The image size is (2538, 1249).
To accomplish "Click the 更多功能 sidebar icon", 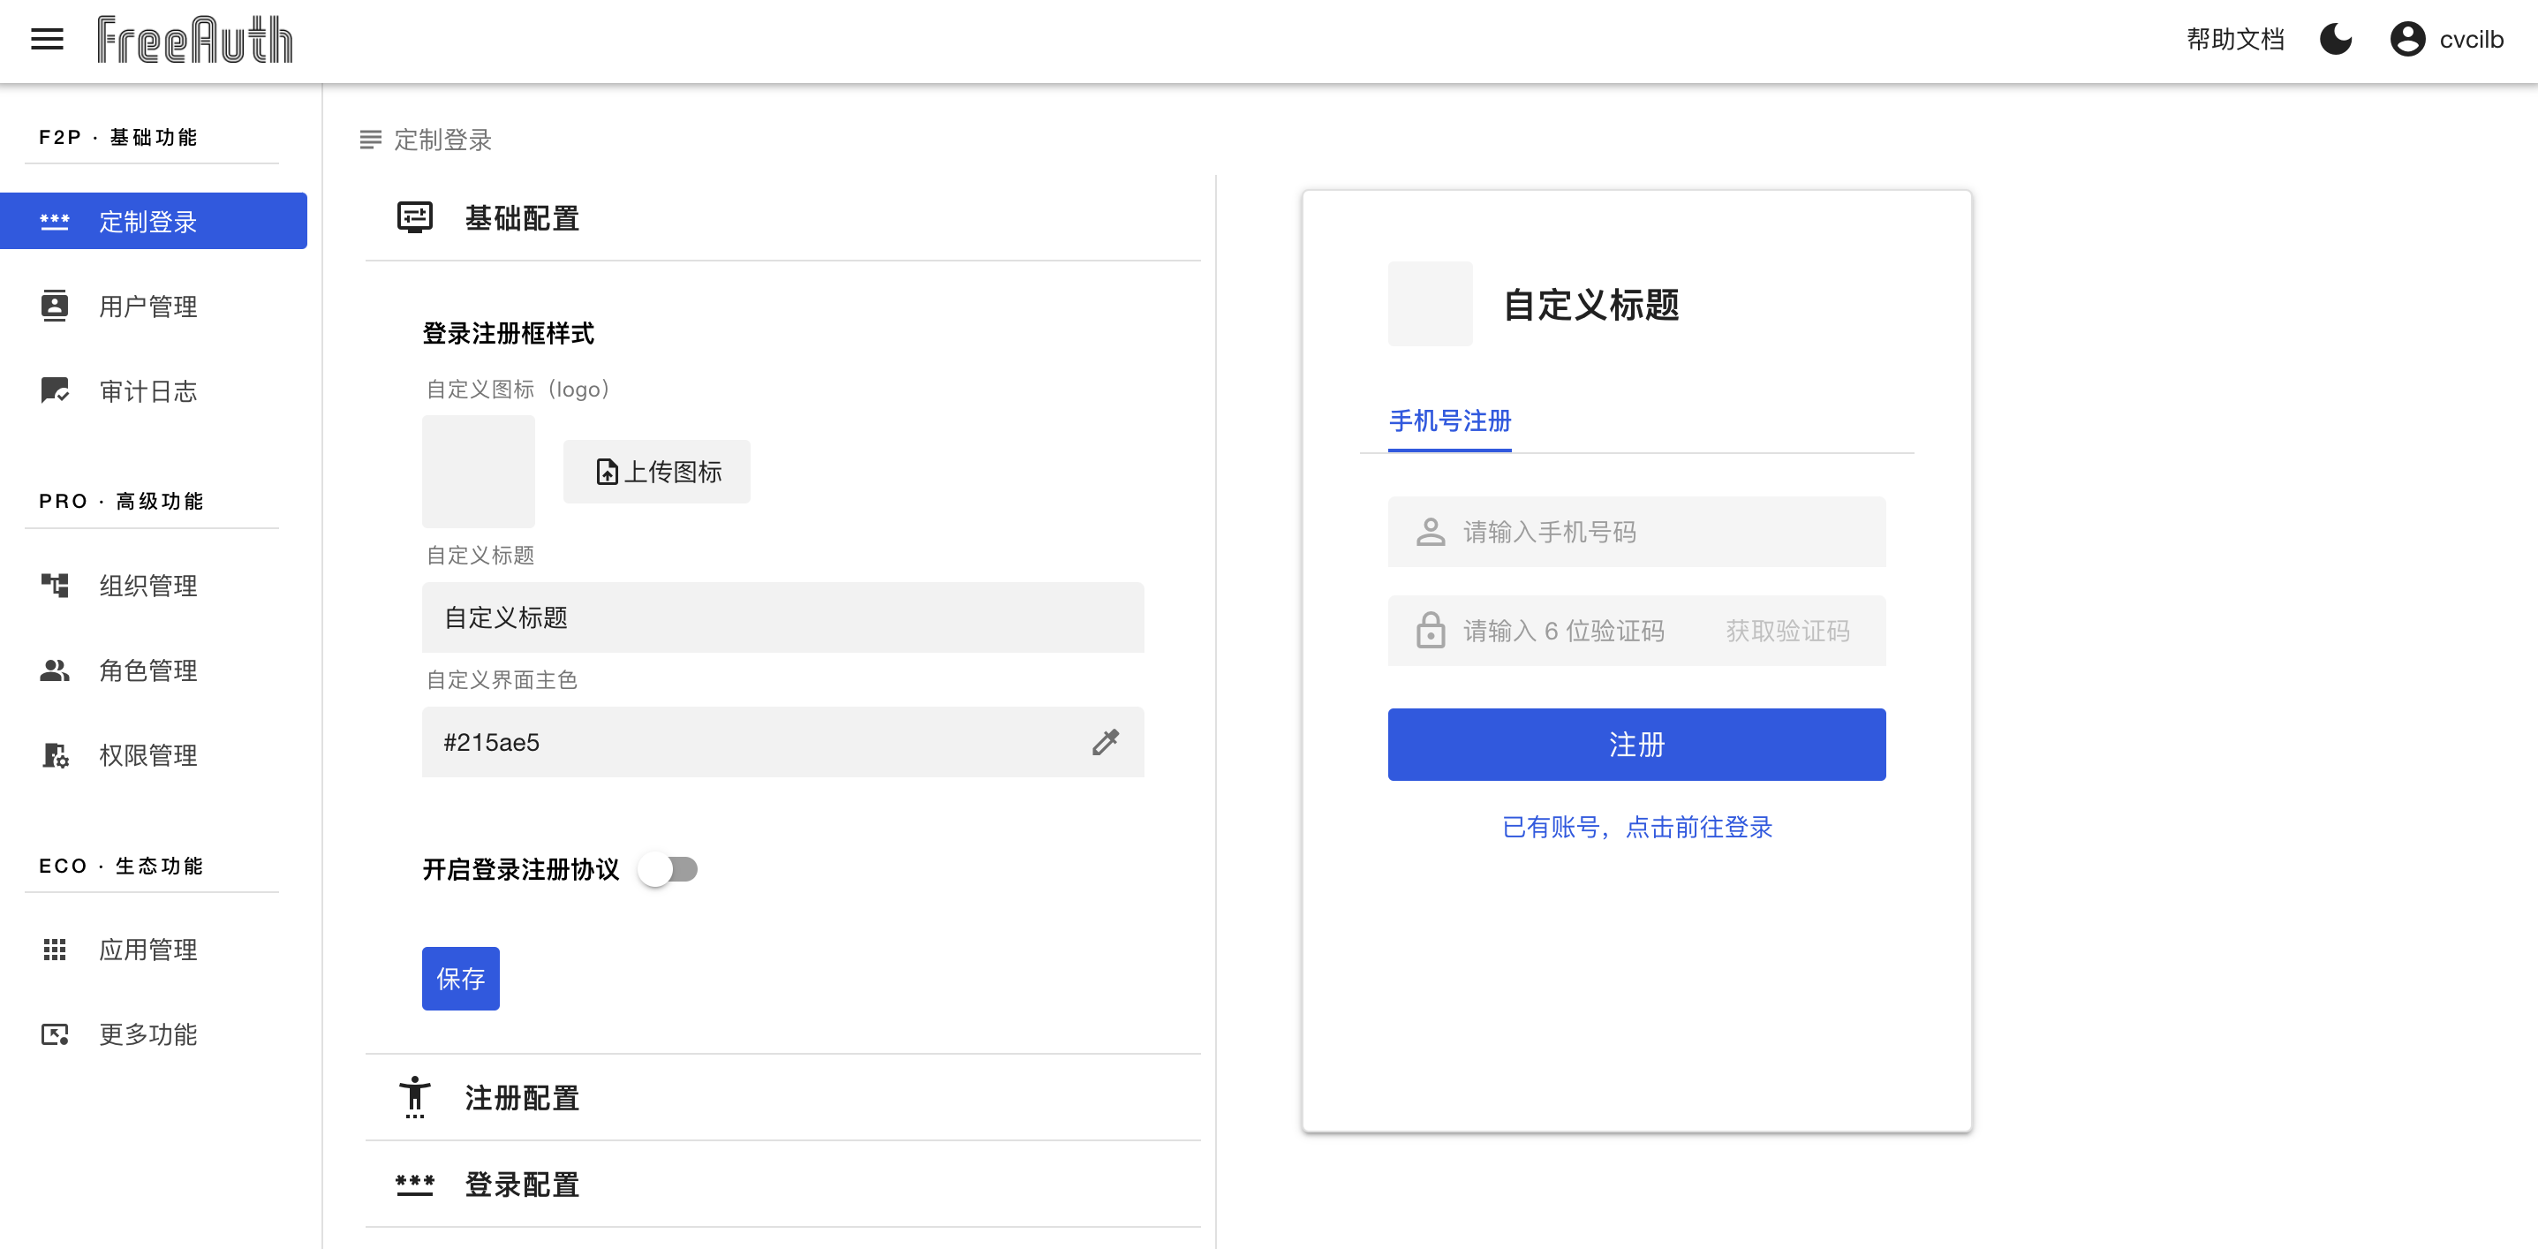I will [57, 1033].
